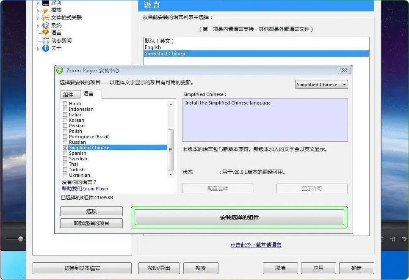Click the system gear icon in tree
The image size is (409, 280).
pos(46,25)
